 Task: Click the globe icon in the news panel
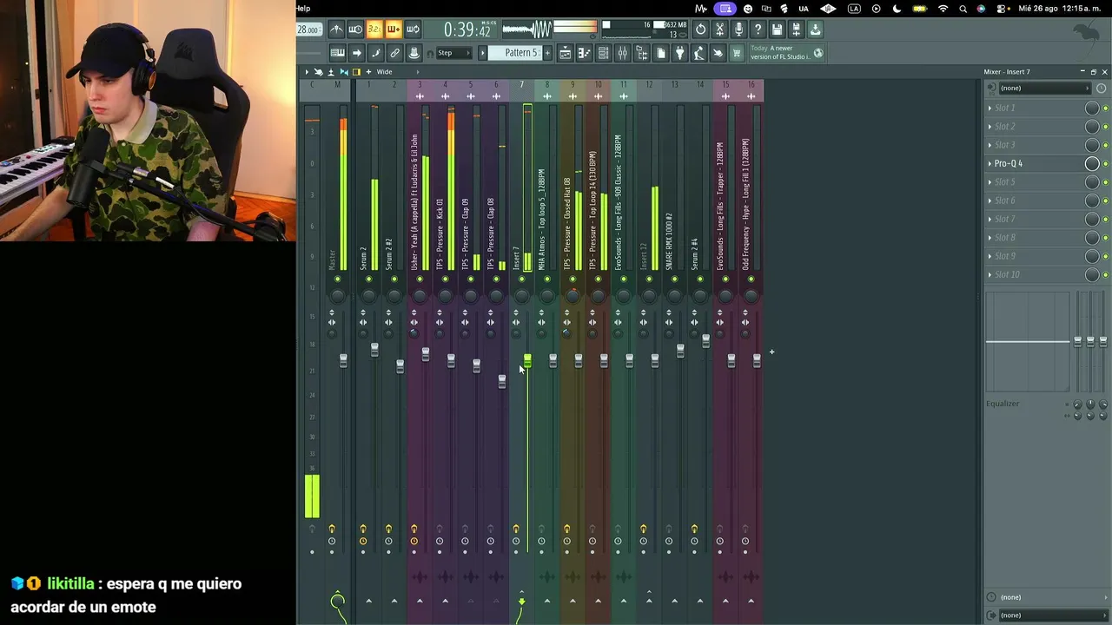pos(817,53)
